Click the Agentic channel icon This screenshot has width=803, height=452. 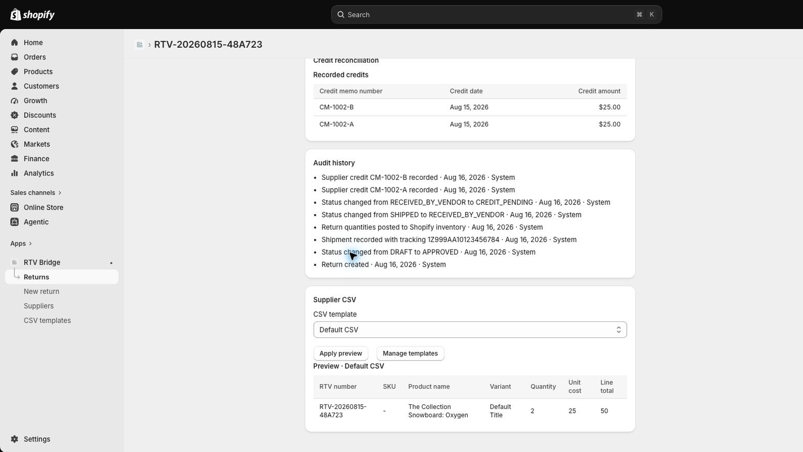[x=15, y=222]
